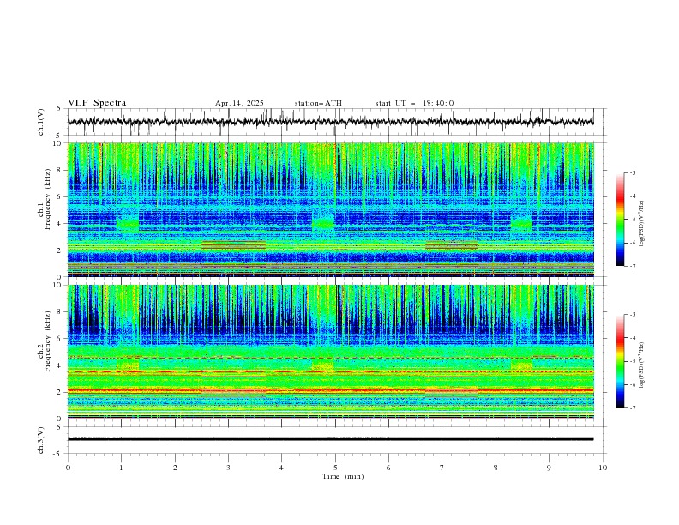Click the "10" tick on the time axis

click(x=603, y=468)
